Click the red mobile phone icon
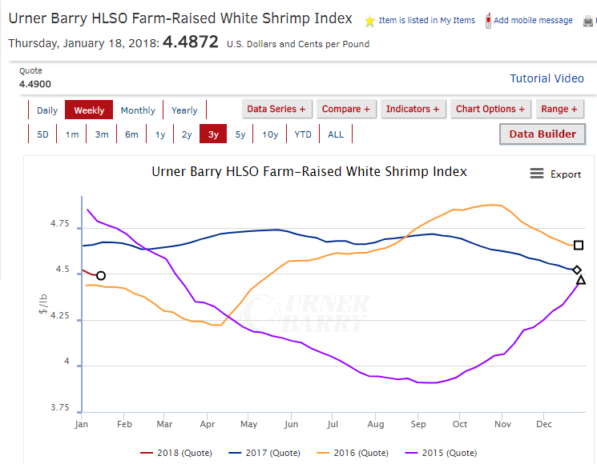The width and height of the screenshot is (597, 464). point(488,21)
